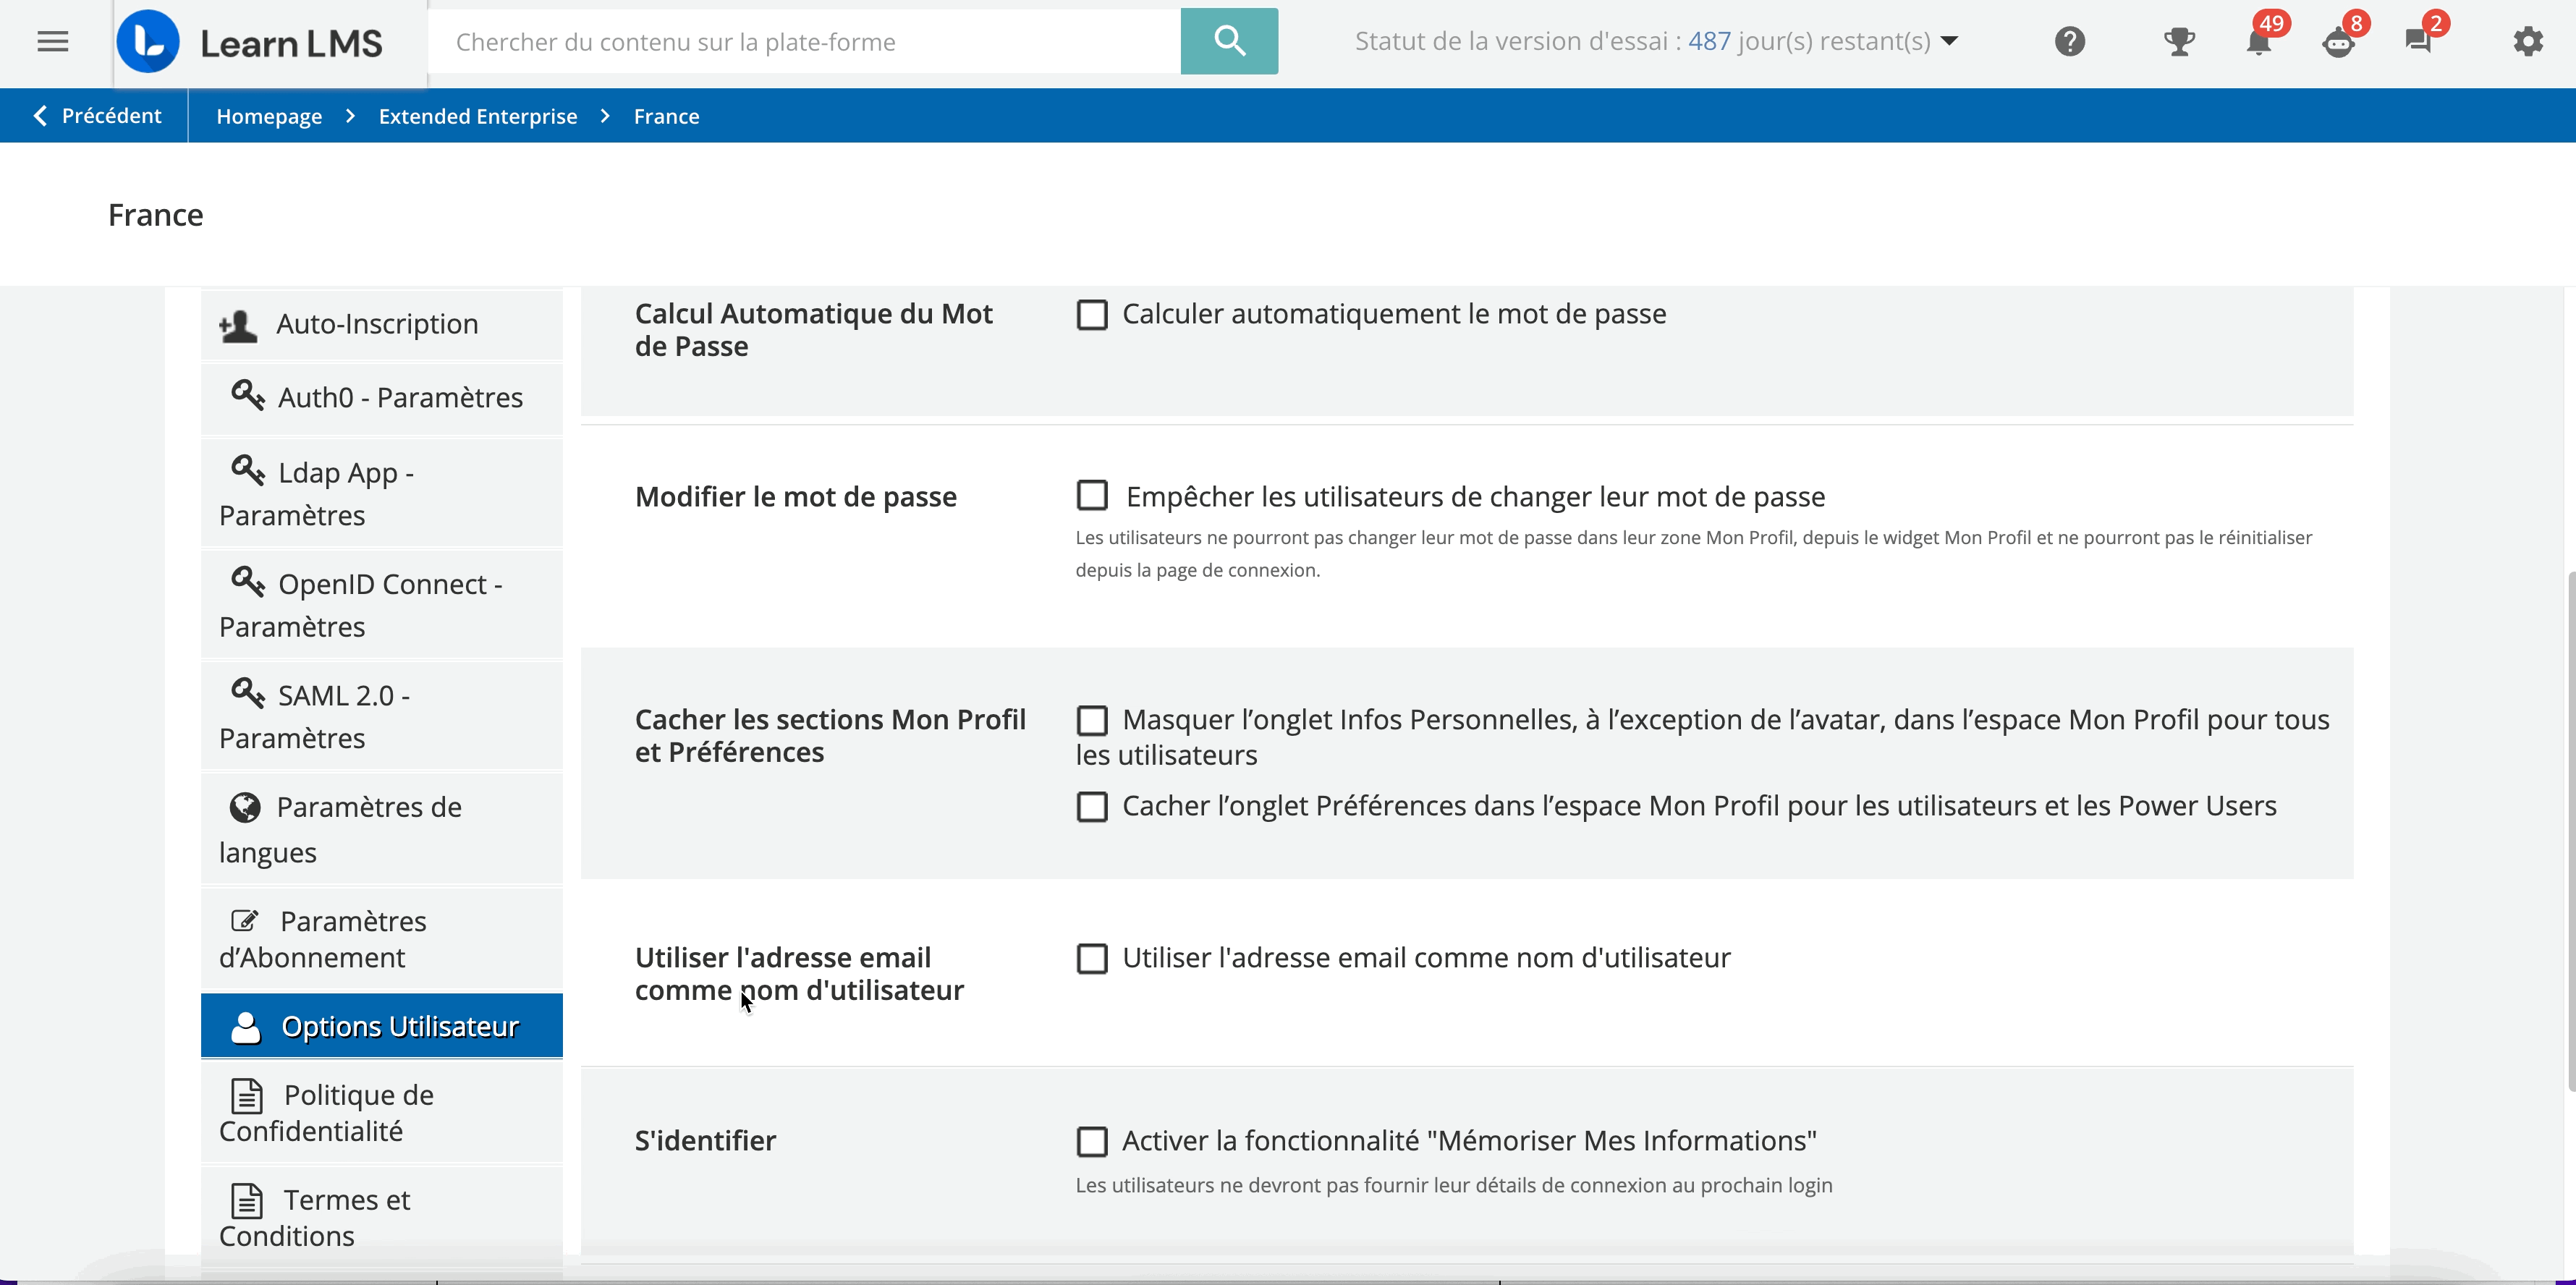2576x1285 pixels.
Task: Click the document icon for Politique de Confidentialité
Action: pos(247,1096)
